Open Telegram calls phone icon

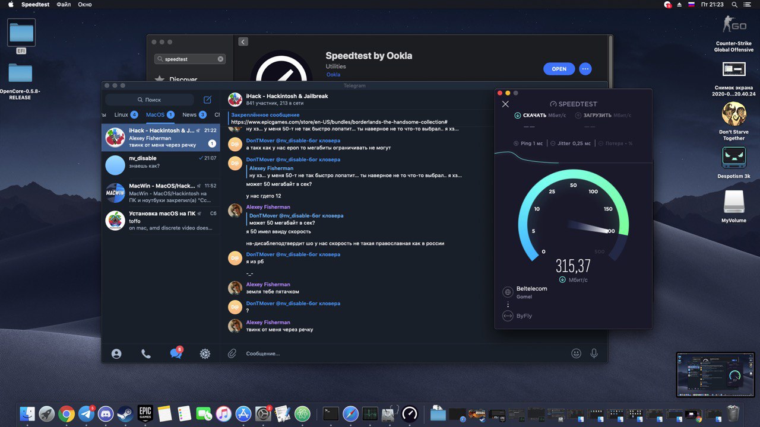tap(146, 353)
